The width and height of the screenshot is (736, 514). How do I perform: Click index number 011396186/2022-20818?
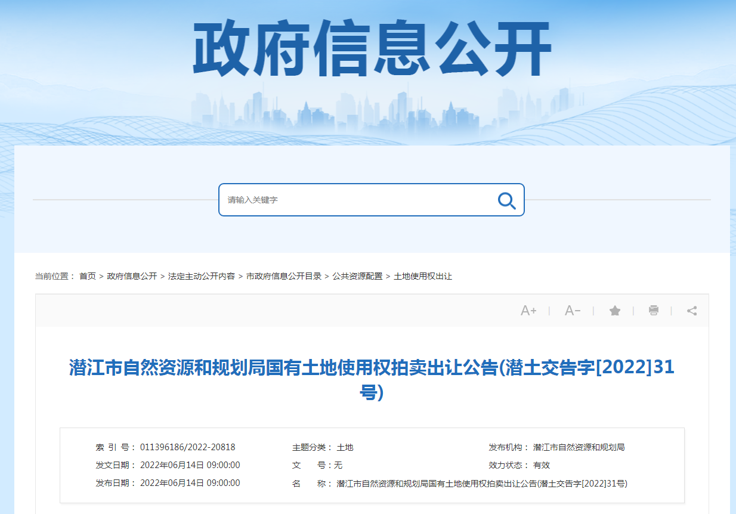click(188, 447)
